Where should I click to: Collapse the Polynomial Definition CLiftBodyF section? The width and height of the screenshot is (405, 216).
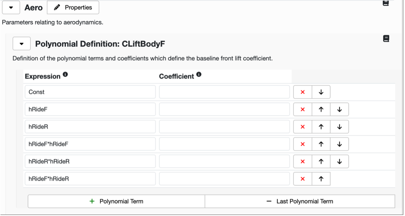[22, 44]
